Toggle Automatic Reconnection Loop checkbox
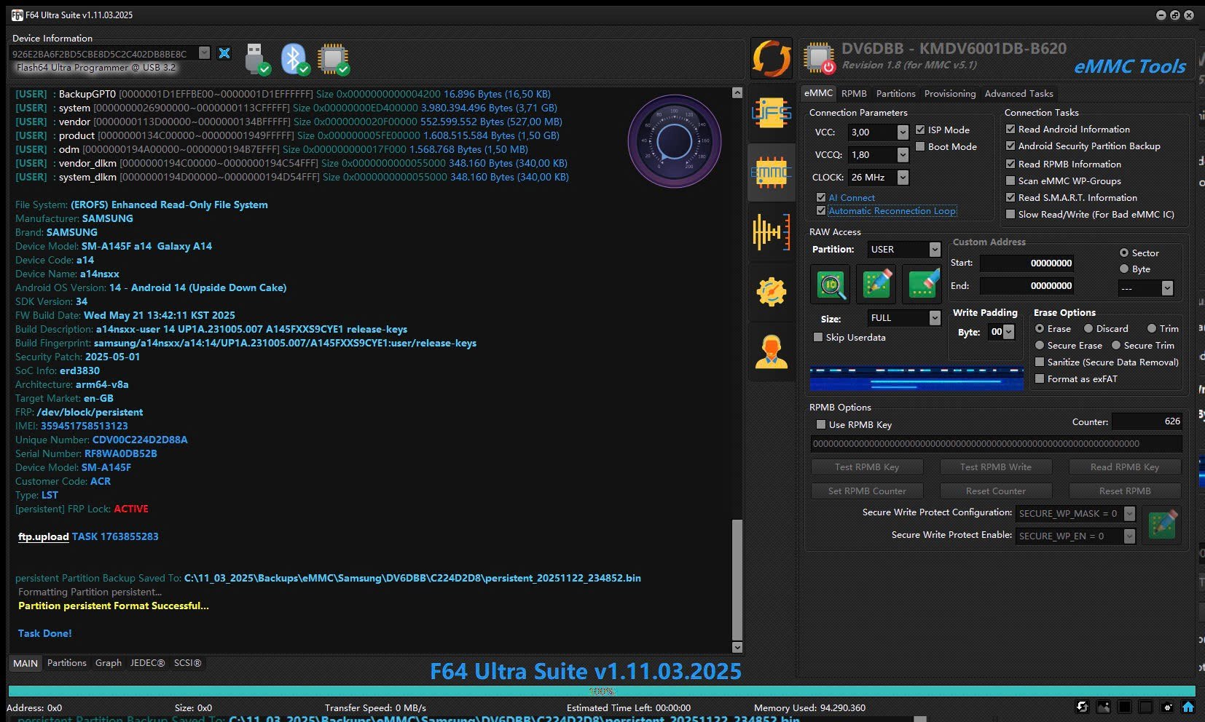The height and width of the screenshot is (722, 1205). click(821, 211)
